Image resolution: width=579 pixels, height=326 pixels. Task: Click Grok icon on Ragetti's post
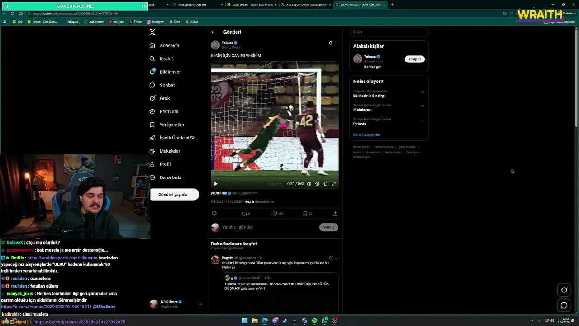coord(330,258)
